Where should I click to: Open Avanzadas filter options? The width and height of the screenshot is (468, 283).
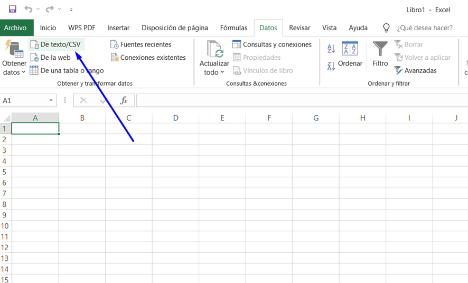tap(416, 70)
